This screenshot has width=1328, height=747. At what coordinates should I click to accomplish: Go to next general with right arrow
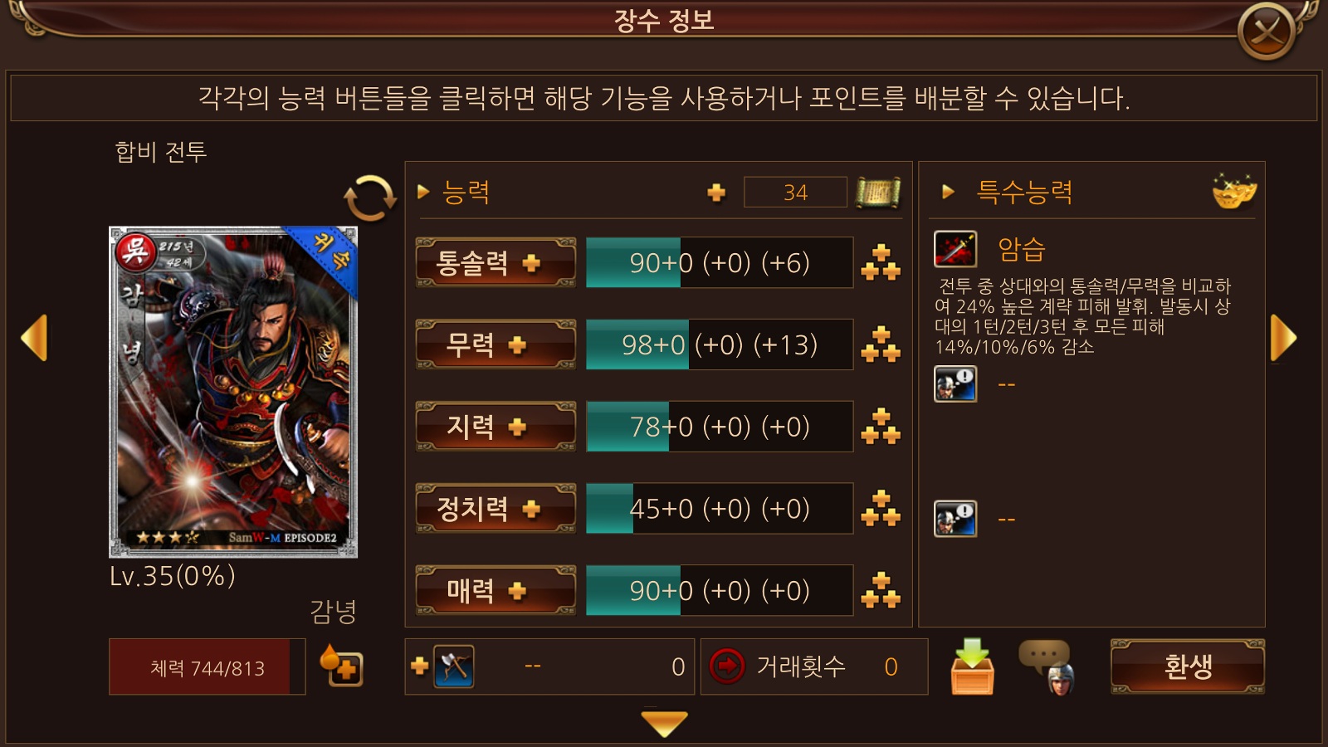[1283, 338]
